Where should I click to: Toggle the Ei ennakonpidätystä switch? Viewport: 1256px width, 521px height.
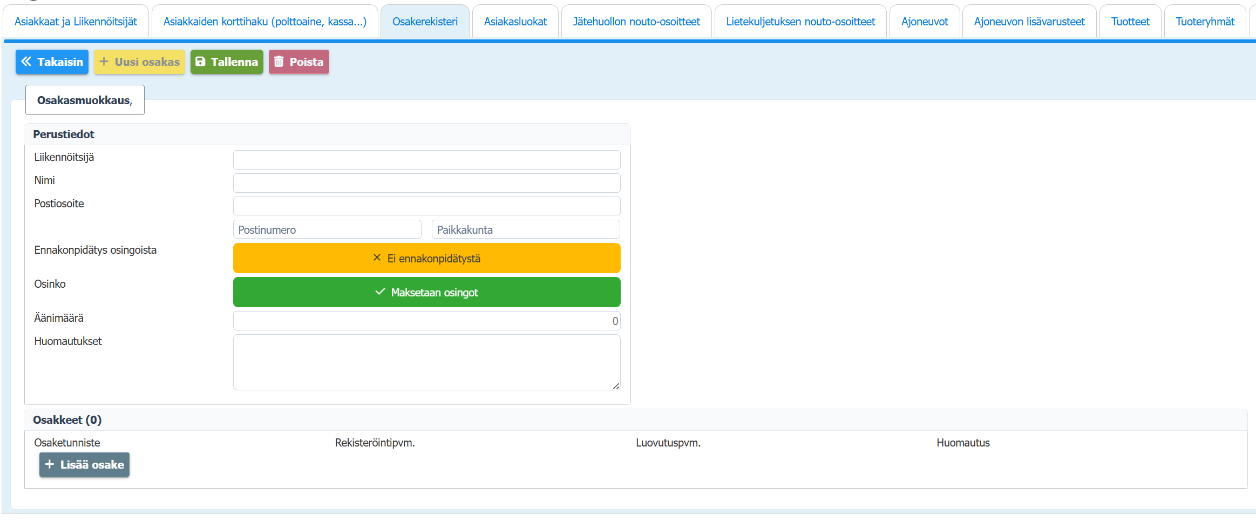[426, 259]
